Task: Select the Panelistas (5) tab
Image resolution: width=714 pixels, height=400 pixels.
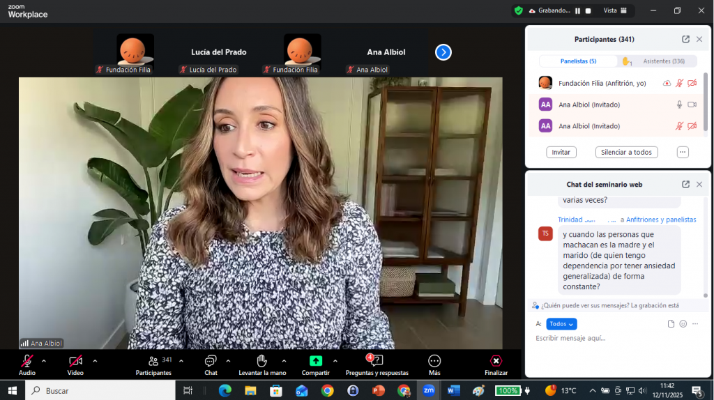Action: pos(578,61)
